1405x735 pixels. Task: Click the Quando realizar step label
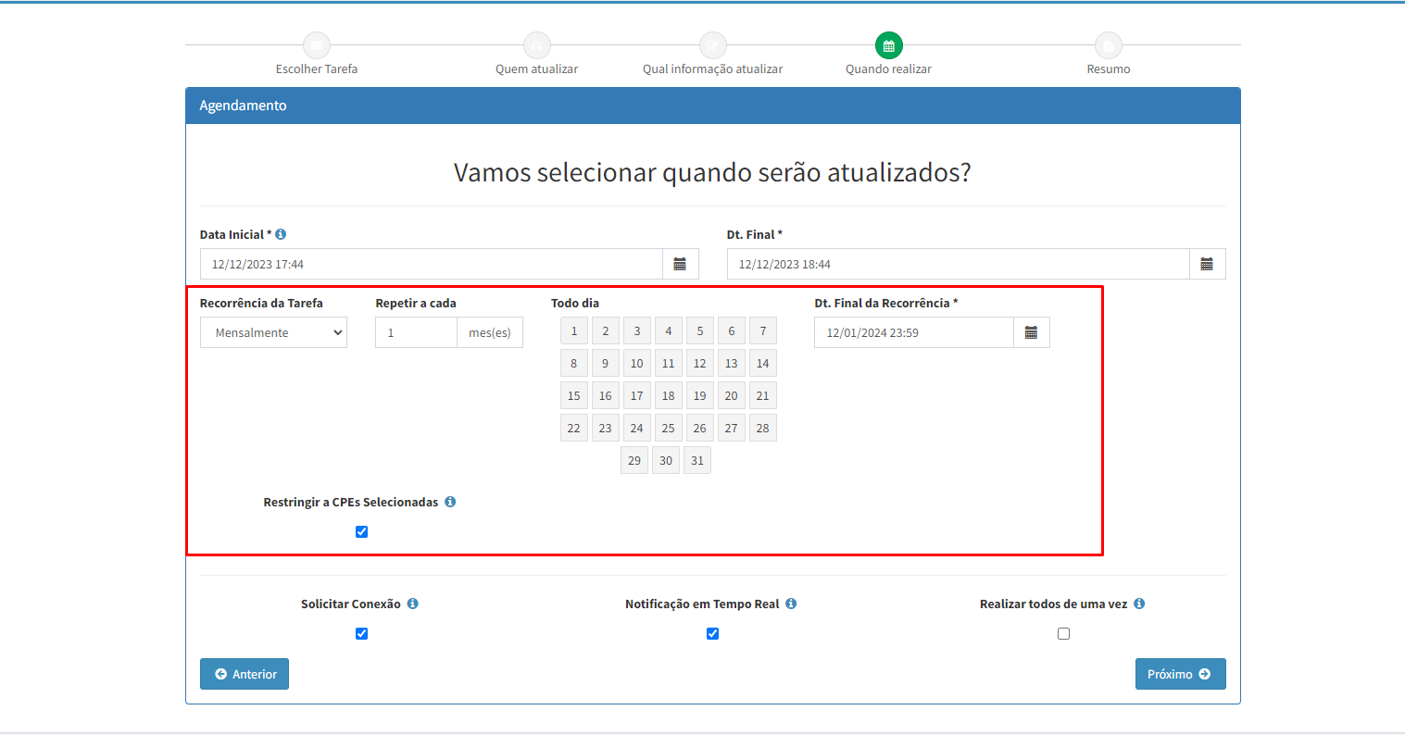tap(889, 69)
